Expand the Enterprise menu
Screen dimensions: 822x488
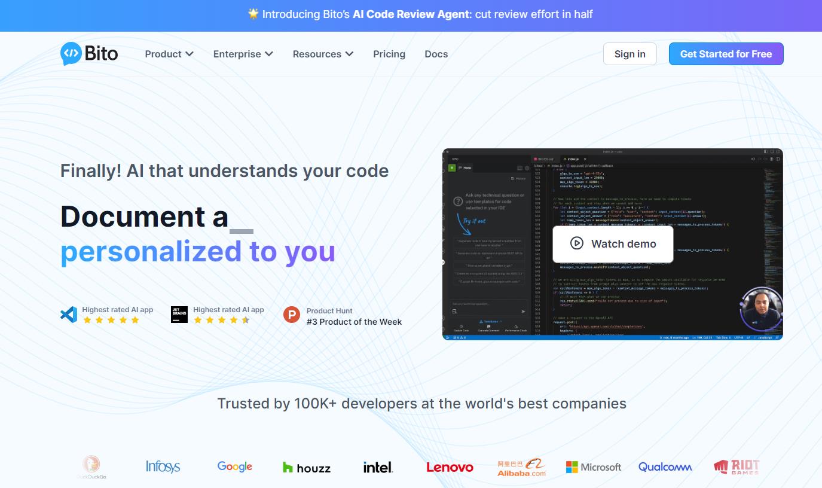[243, 54]
